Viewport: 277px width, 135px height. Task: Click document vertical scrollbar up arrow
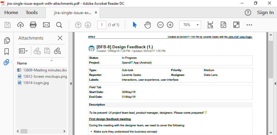click(x=271, y=35)
